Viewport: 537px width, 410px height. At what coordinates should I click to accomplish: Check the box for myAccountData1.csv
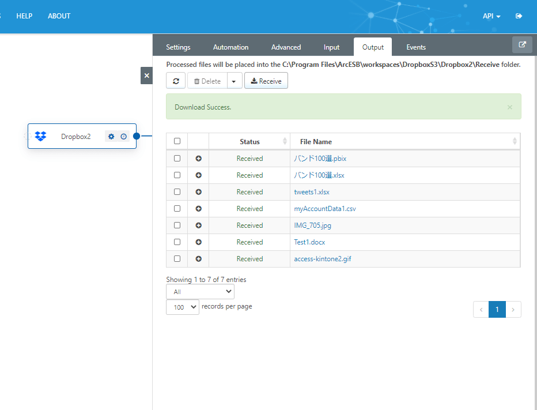tap(177, 209)
